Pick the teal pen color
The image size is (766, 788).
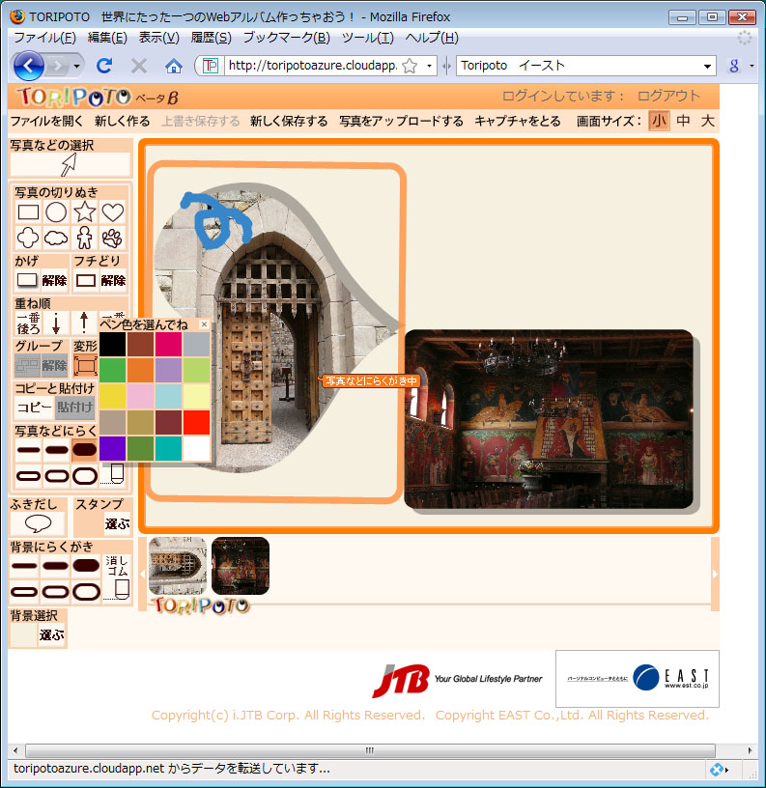point(168,448)
